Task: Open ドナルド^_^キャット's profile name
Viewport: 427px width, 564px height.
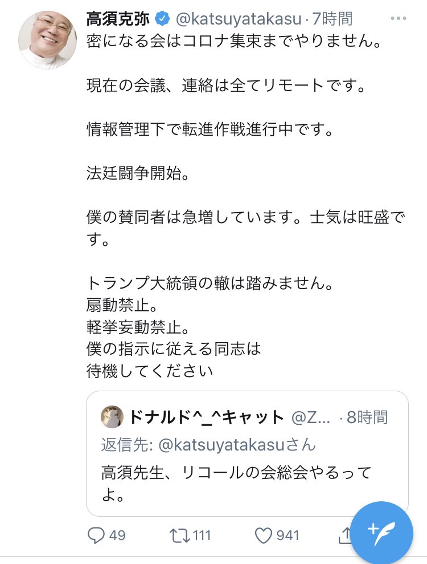Action: pos(206,417)
